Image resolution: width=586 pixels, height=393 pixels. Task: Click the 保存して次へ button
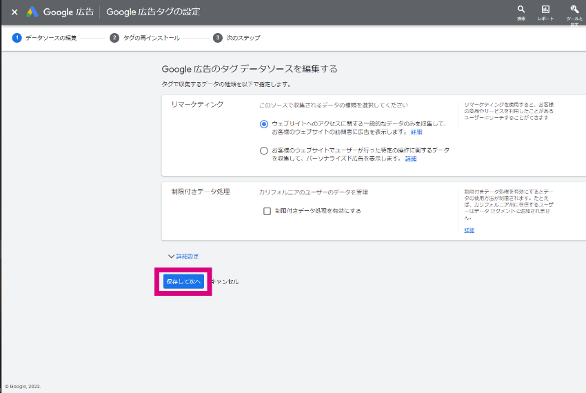click(183, 281)
